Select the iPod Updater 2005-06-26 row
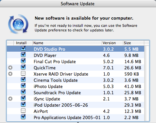156x123 pixels. tap(76, 105)
